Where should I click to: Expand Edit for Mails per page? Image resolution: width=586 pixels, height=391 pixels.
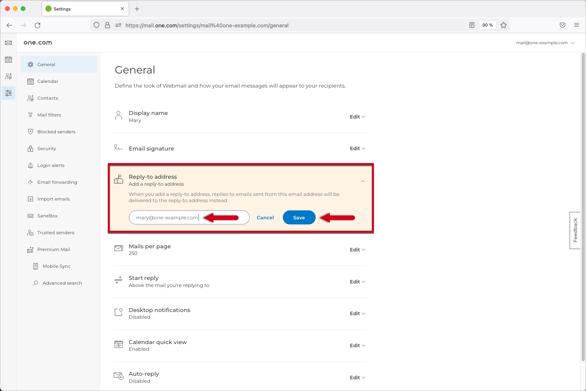point(357,250)
